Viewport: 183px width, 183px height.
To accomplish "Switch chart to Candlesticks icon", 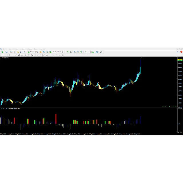I will click(x=68, y=52).
